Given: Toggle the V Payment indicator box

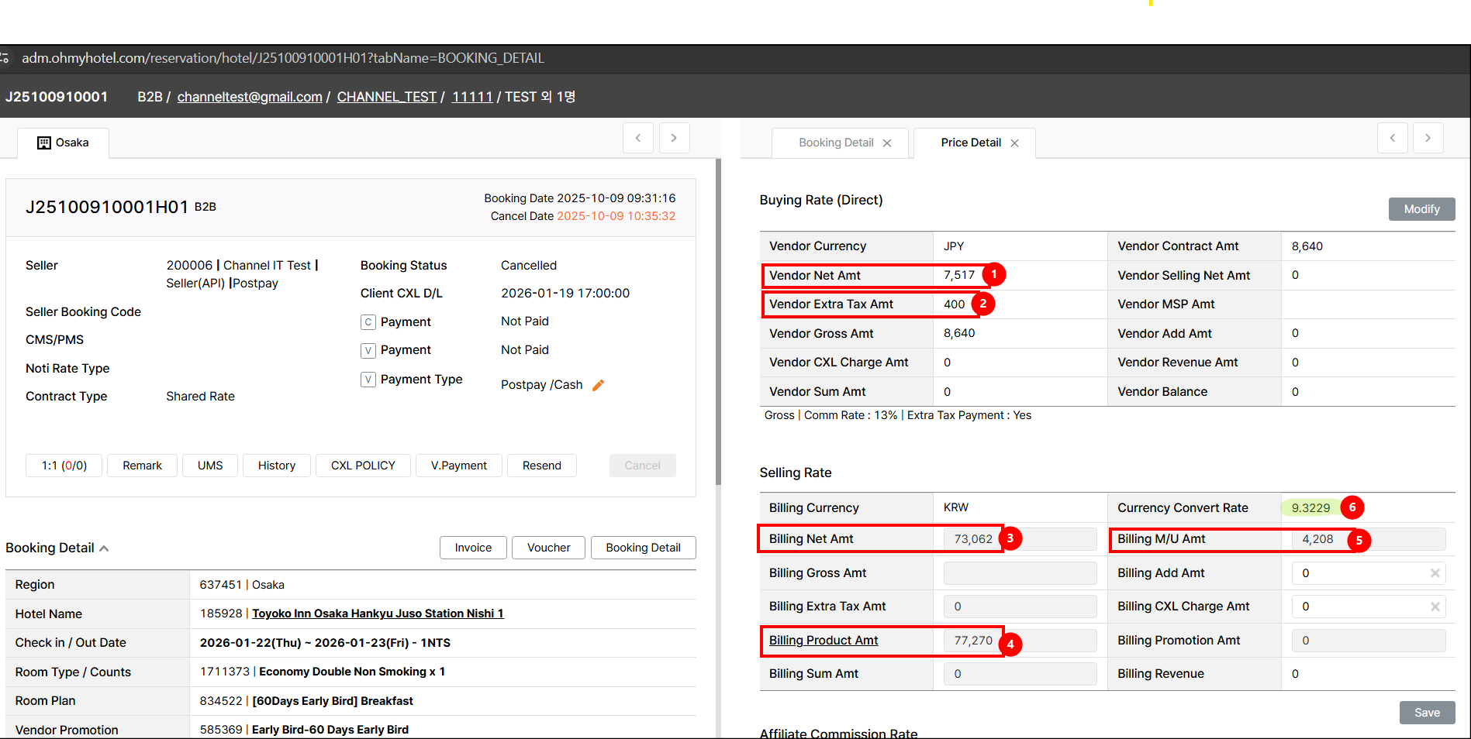Looking at the screenshot, I should point(368,351).
